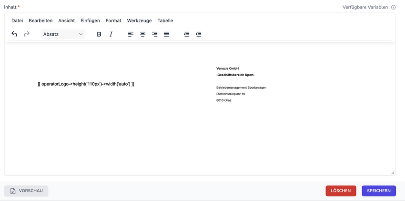Increase paragraph indent
The image size is (405, 201).
click(x=198, y=34)
